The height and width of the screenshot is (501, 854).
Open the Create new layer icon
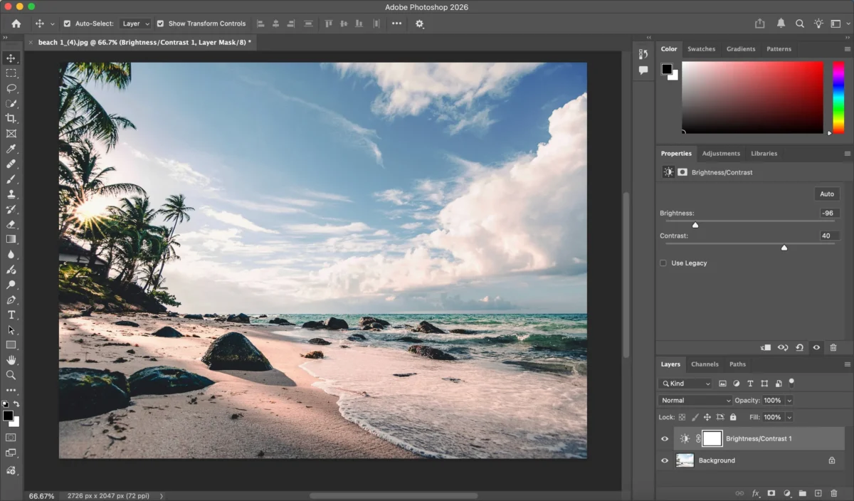[818, 492]
